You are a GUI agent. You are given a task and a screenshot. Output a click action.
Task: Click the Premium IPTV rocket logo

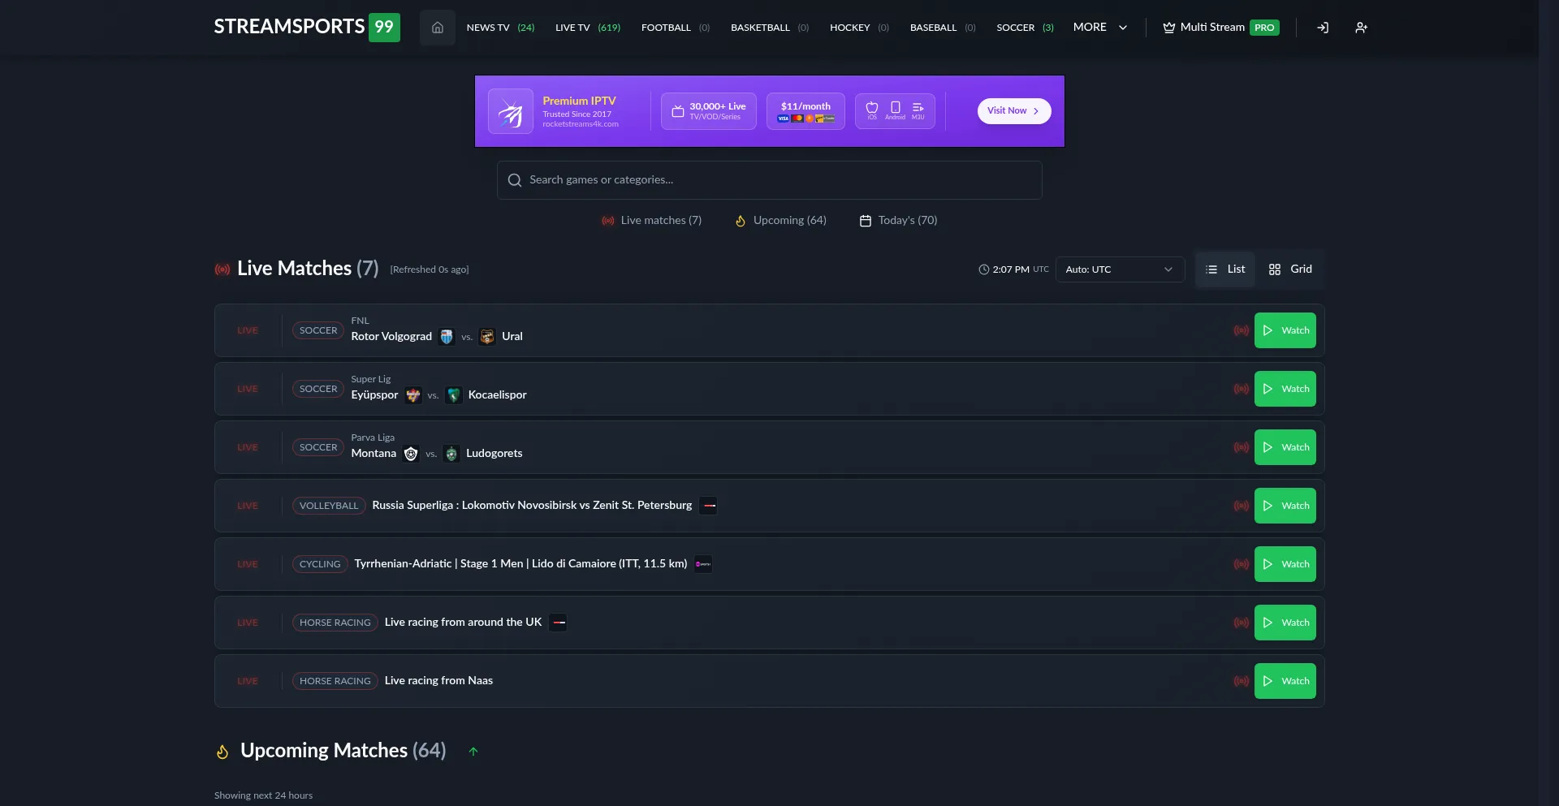(511, 111)
